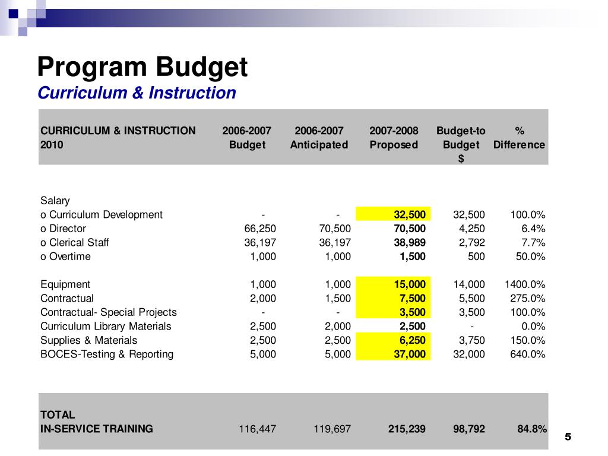Select the highlighted 37,000 BOCES value
This screenshot has height=456, width=608.
coord(410,354)
